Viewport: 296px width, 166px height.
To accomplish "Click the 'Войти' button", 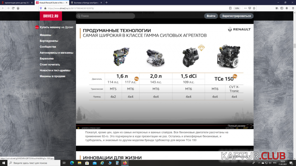I will coord(211,16).
